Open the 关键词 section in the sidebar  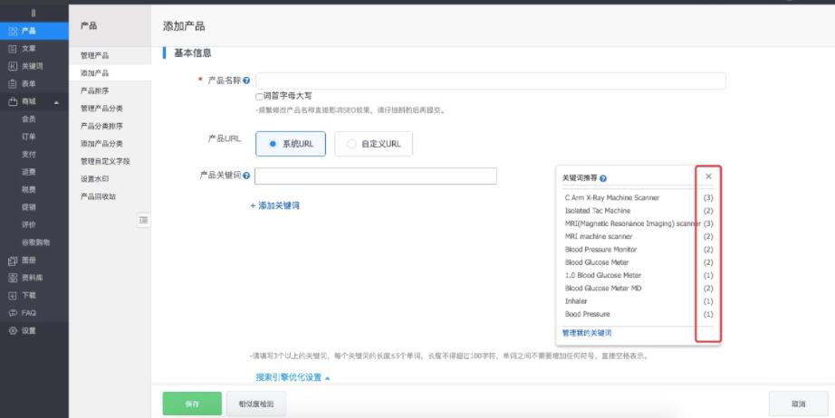pos(31,66)
